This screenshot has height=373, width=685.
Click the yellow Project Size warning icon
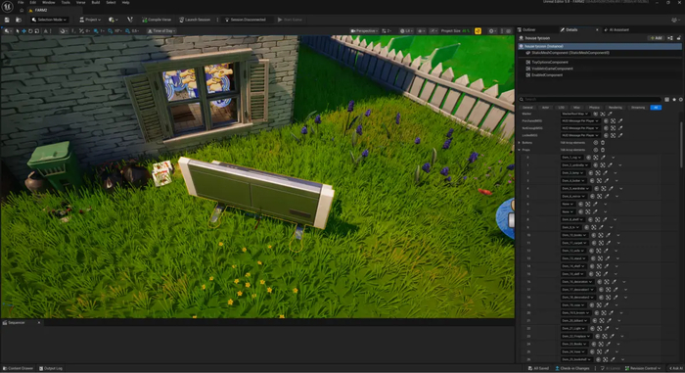point(478,31)
